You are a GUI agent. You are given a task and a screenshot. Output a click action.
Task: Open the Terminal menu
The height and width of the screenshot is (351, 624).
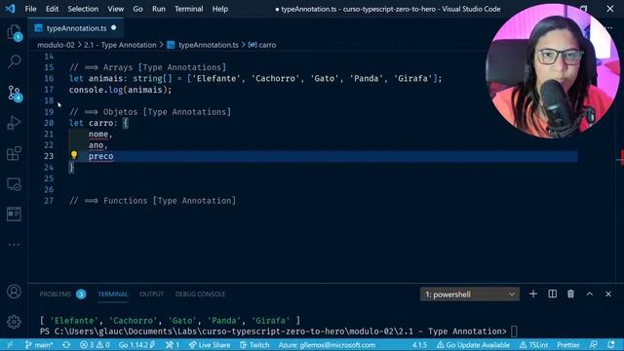pyautogui.click(x=188, y=9)
